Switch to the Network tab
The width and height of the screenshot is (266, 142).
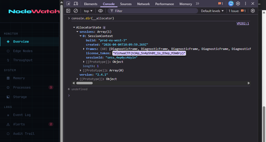(x=143, y=4)
